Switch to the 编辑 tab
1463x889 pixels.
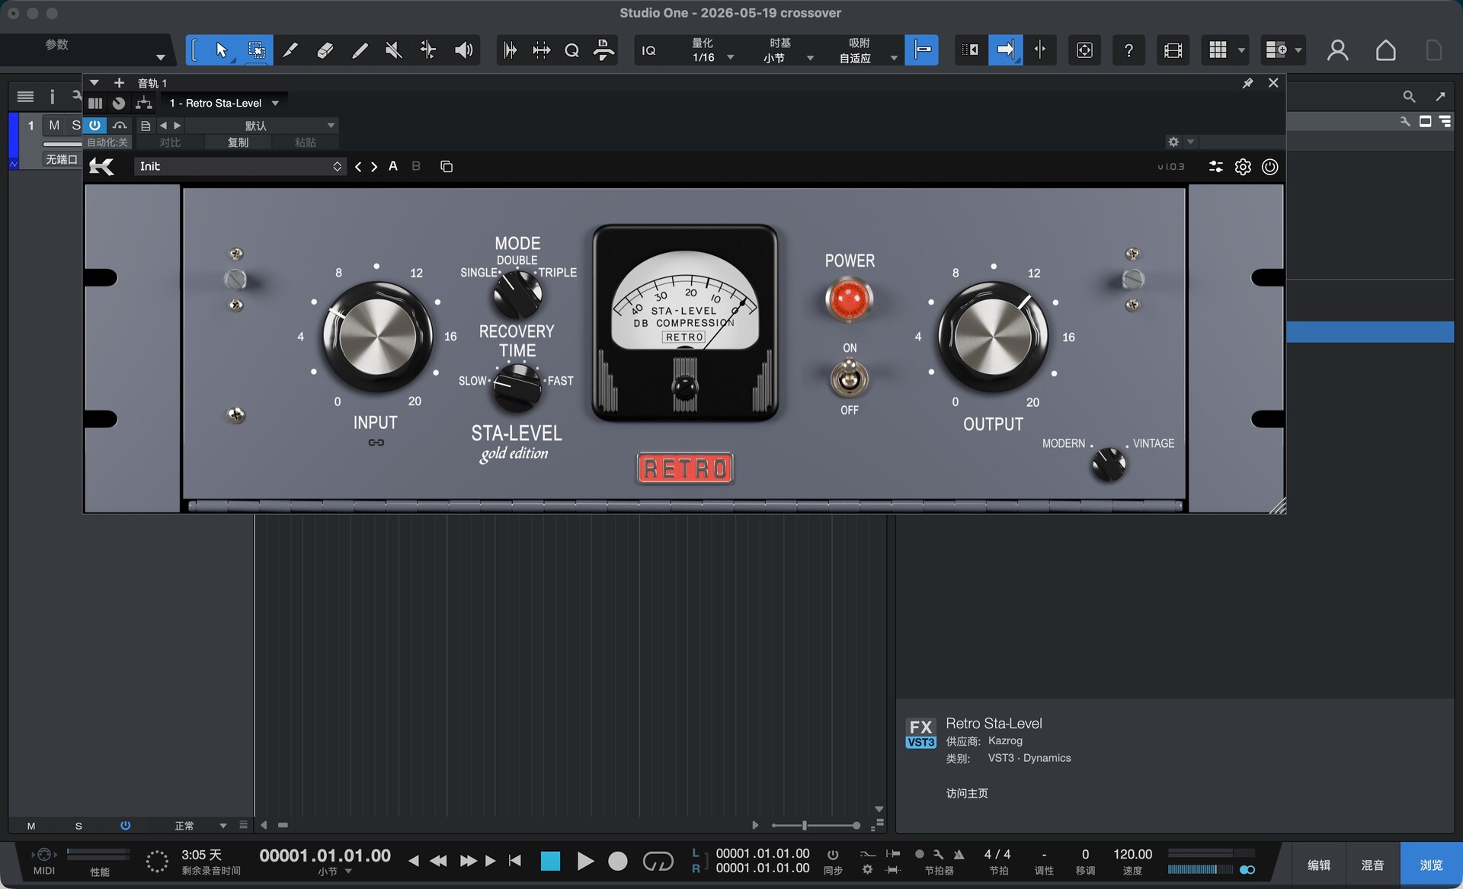coord(1319,865)
